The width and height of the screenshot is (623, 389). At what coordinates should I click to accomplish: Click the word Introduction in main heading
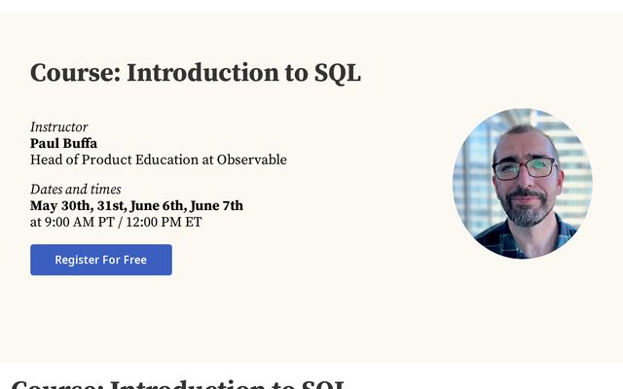tap(203, 73)
